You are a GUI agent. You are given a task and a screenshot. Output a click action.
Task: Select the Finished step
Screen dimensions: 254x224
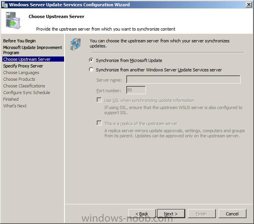coord(11,99)
